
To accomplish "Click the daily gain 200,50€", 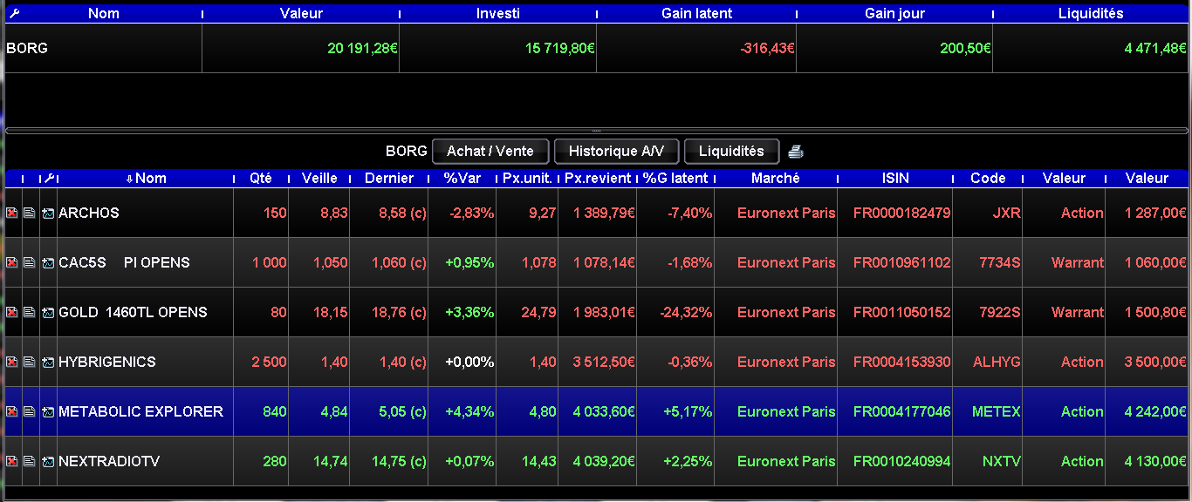I will point(966,49).
